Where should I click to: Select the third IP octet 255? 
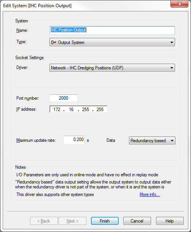point(86,110)
